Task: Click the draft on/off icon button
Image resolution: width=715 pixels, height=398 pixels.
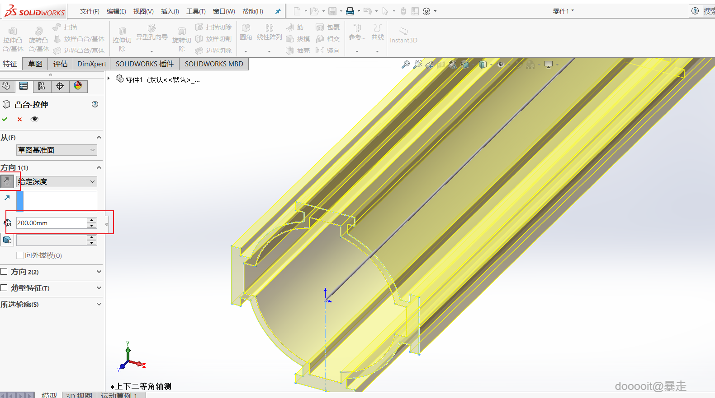Action: pos(7,240)
